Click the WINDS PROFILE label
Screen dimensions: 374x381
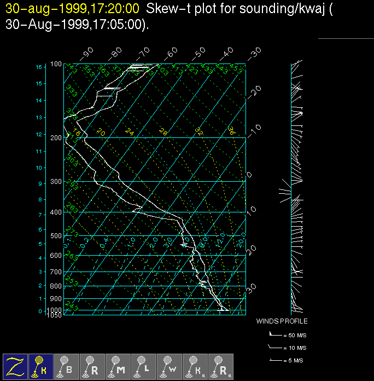[x=282, y=321]
